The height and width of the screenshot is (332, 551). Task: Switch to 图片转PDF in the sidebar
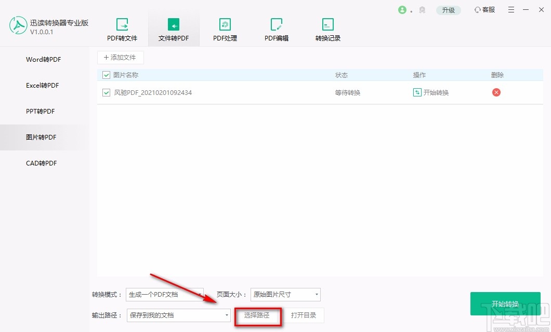(43, 137)
